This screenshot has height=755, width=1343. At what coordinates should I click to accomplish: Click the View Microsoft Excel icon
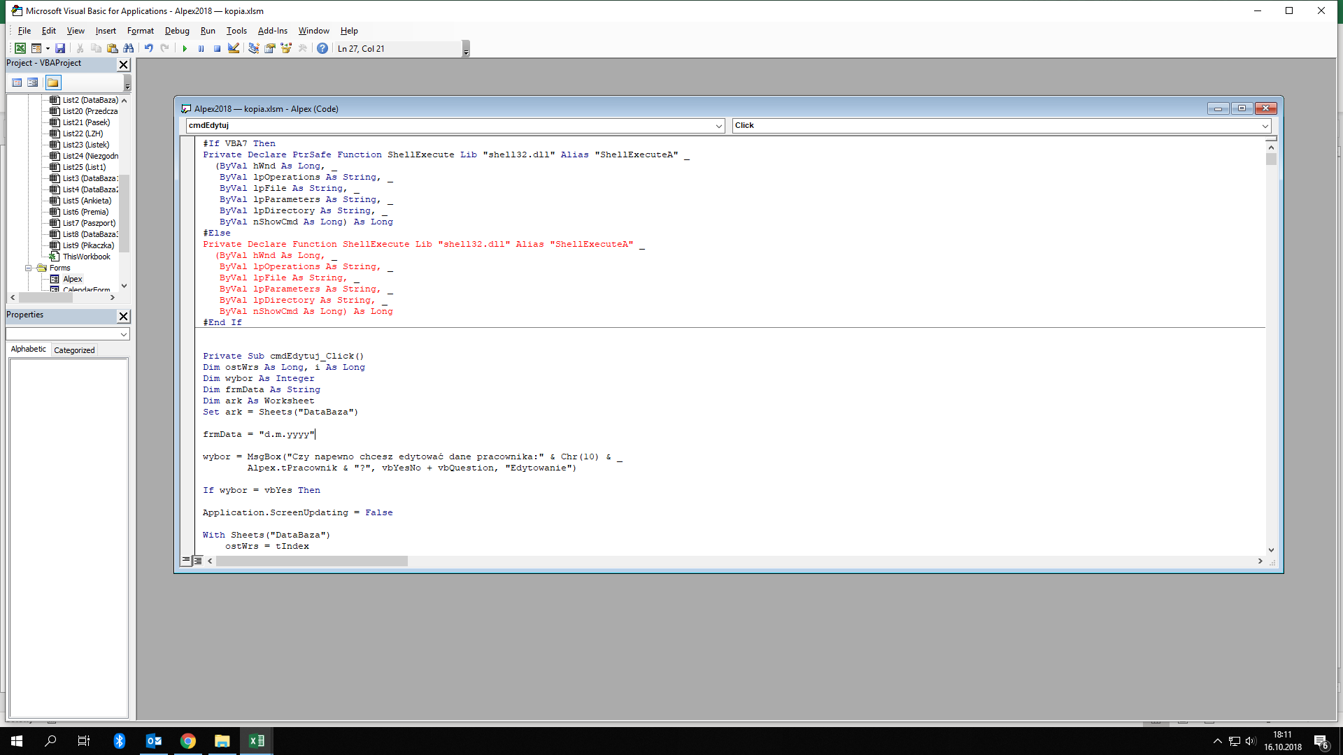tap(20, 48)
